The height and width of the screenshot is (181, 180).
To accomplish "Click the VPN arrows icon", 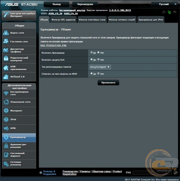I will 6,128.
